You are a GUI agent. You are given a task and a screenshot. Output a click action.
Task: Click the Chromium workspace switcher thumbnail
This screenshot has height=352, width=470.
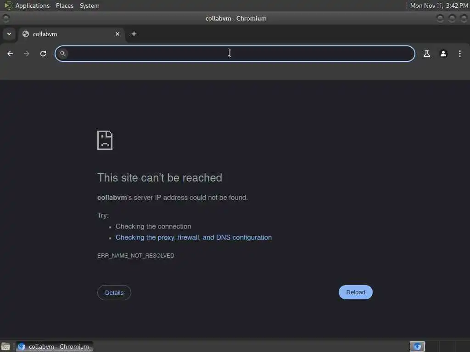pyautogui.click(x=417, y=346)
